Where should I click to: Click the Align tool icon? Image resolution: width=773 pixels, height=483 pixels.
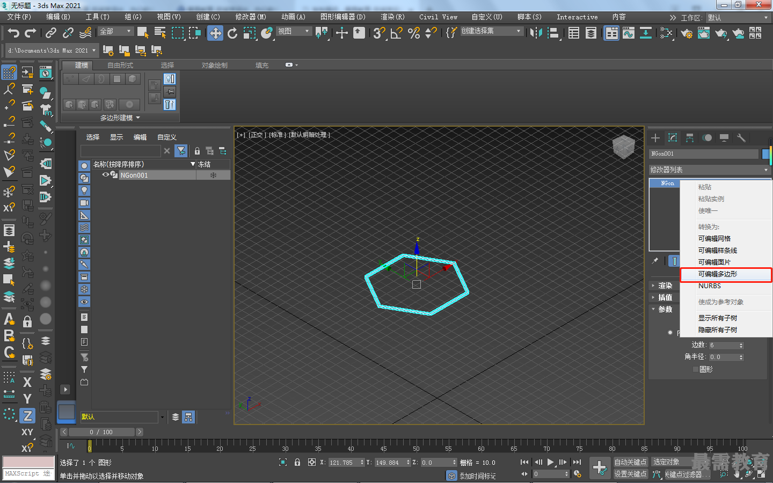coord(553,33)
